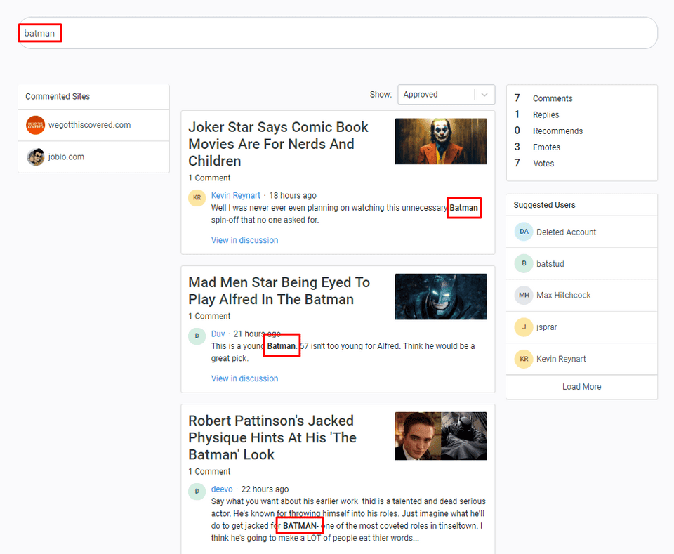Click Max Hitchcock's MH avatar icon

tap(523, 295)
